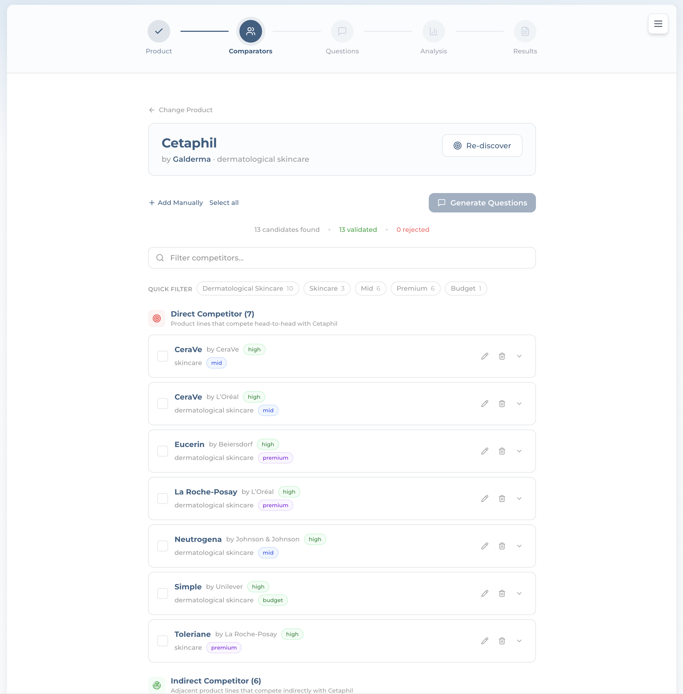Select the La Roche-Posay checkbox
This screenshot has width=683, height=694.
coord(162,498)
